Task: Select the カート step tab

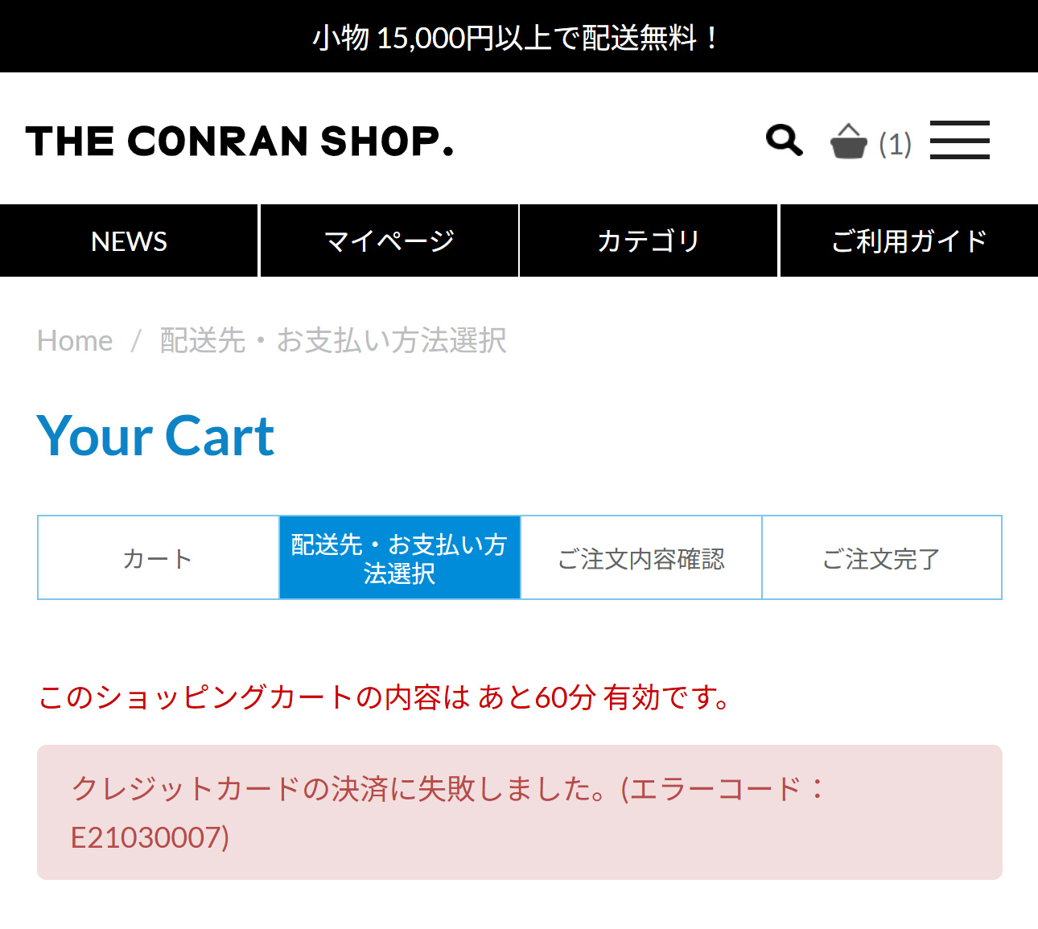Action: pos(158,558)
